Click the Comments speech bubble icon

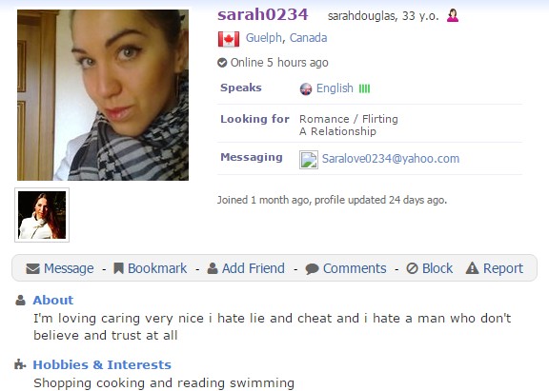coord(312,269)
